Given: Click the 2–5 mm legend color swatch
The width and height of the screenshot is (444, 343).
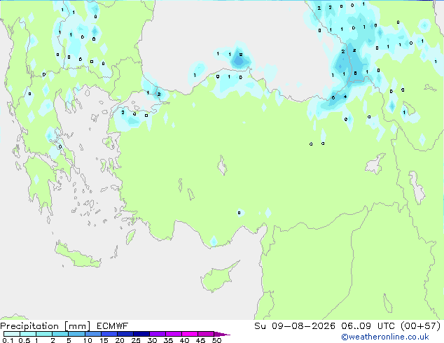Looking at the screenshot, I should click(x=60, y=334).
